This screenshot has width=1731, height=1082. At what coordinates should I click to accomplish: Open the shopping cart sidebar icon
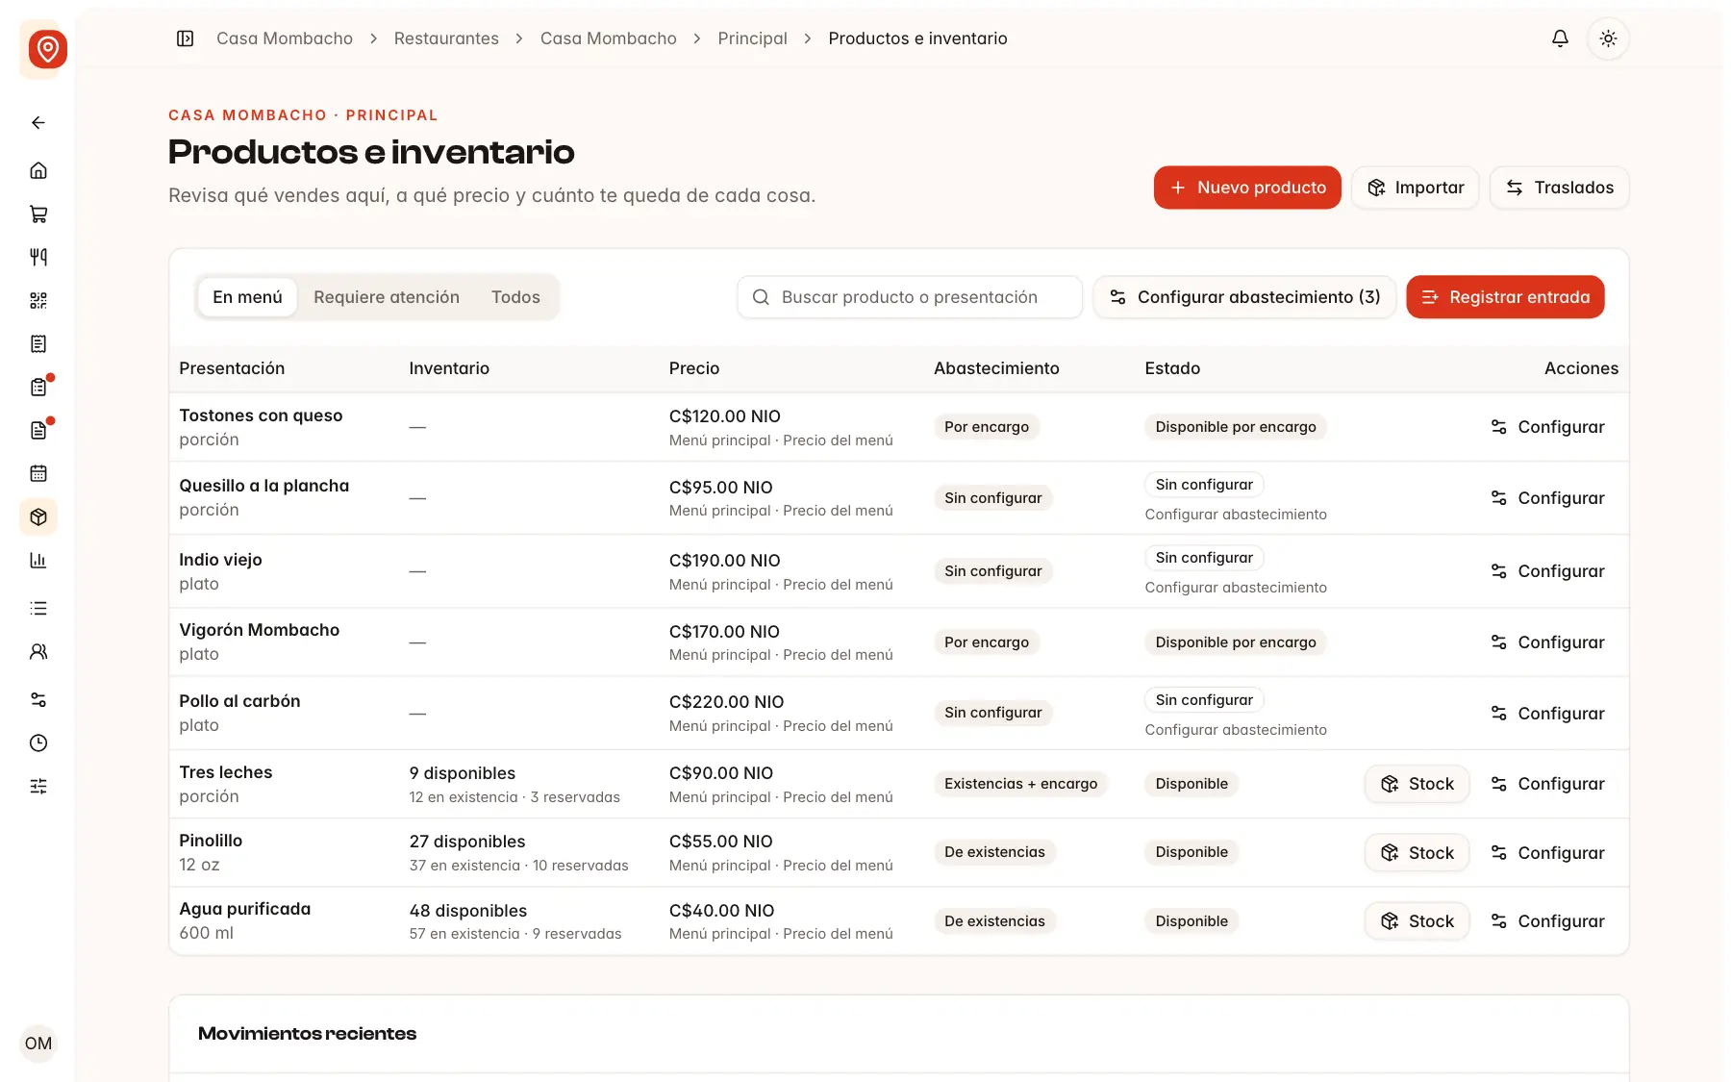38,214
